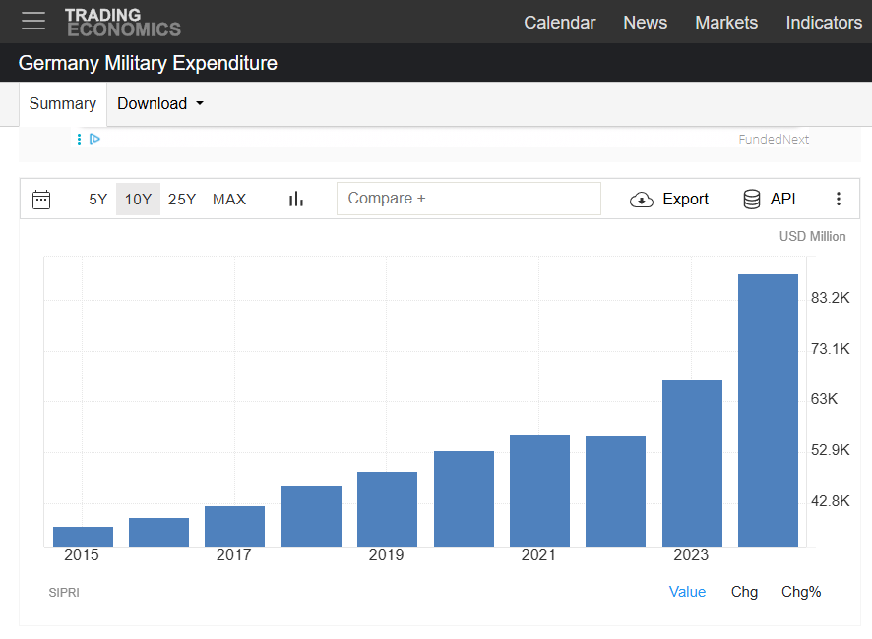Click the AdChoices triangle icon
Viewport: 872px width, 639px height.
(94, 139)
